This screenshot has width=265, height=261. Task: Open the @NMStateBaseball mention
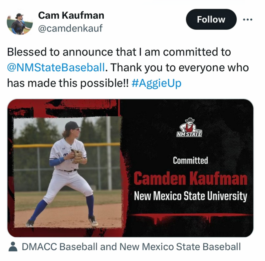coord(56,68)
